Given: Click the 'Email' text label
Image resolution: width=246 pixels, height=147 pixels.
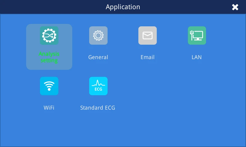Looking at the screenshot, I should pyautogui.click(x=148, y=57).
